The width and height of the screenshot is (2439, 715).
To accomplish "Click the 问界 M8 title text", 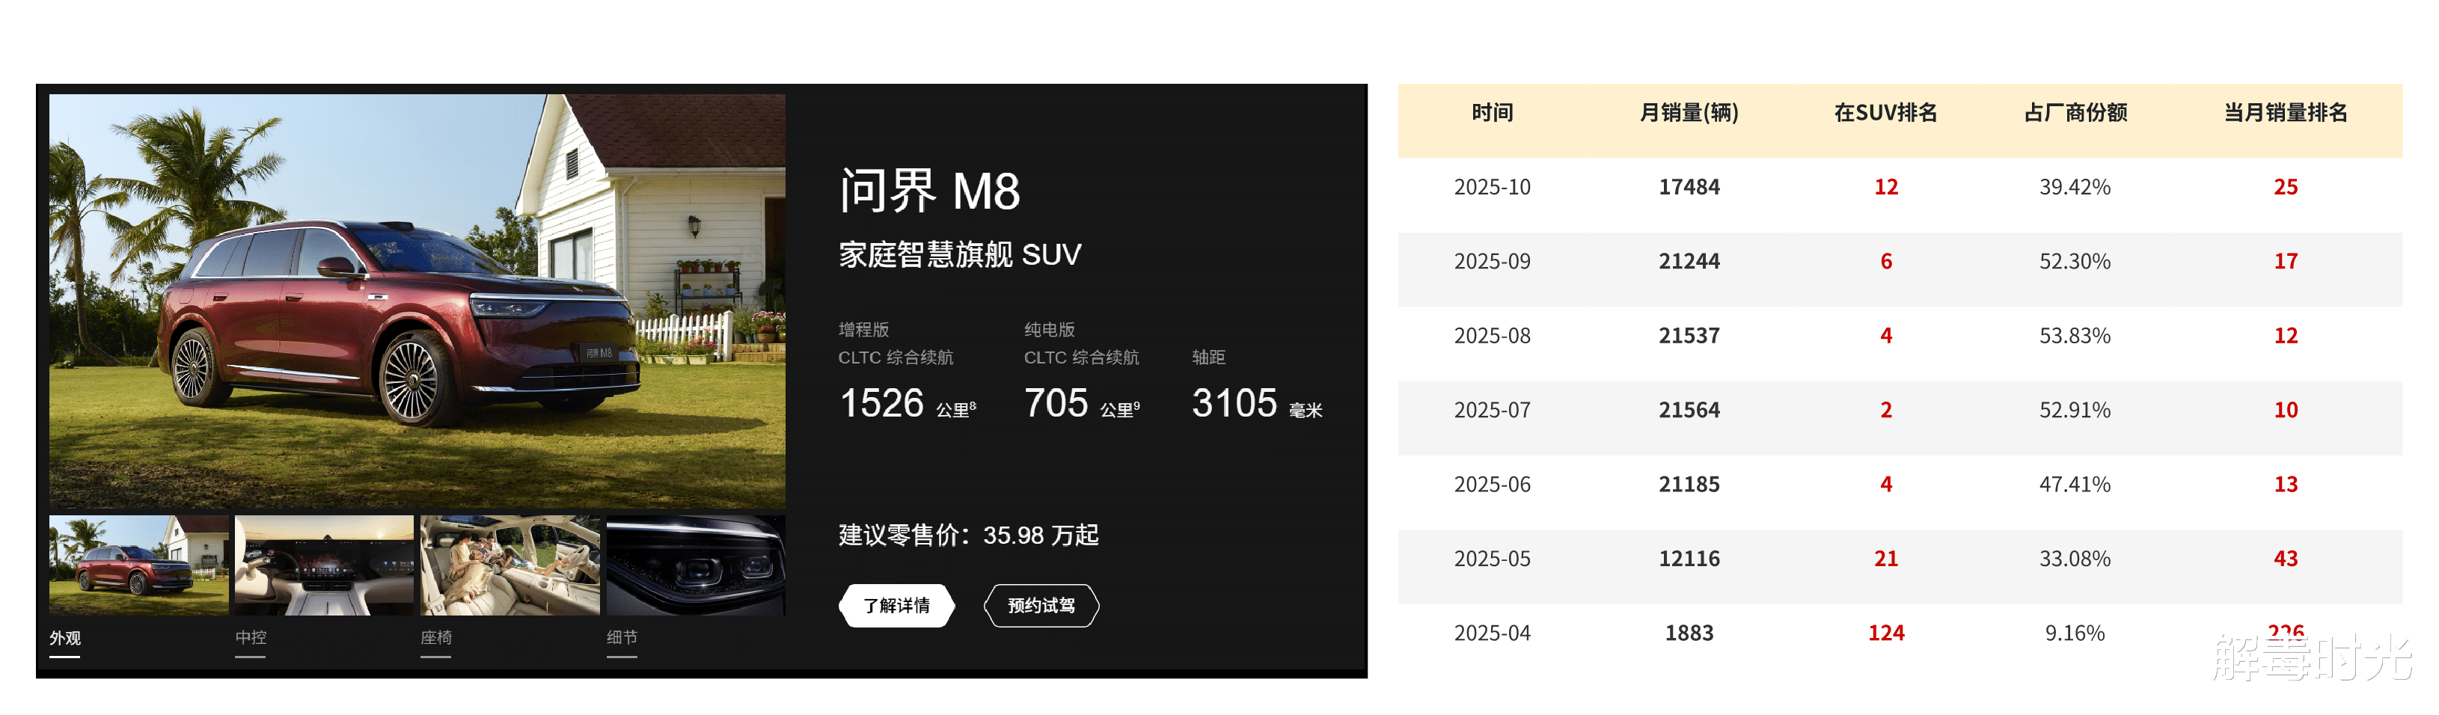I will coord(928,191).
